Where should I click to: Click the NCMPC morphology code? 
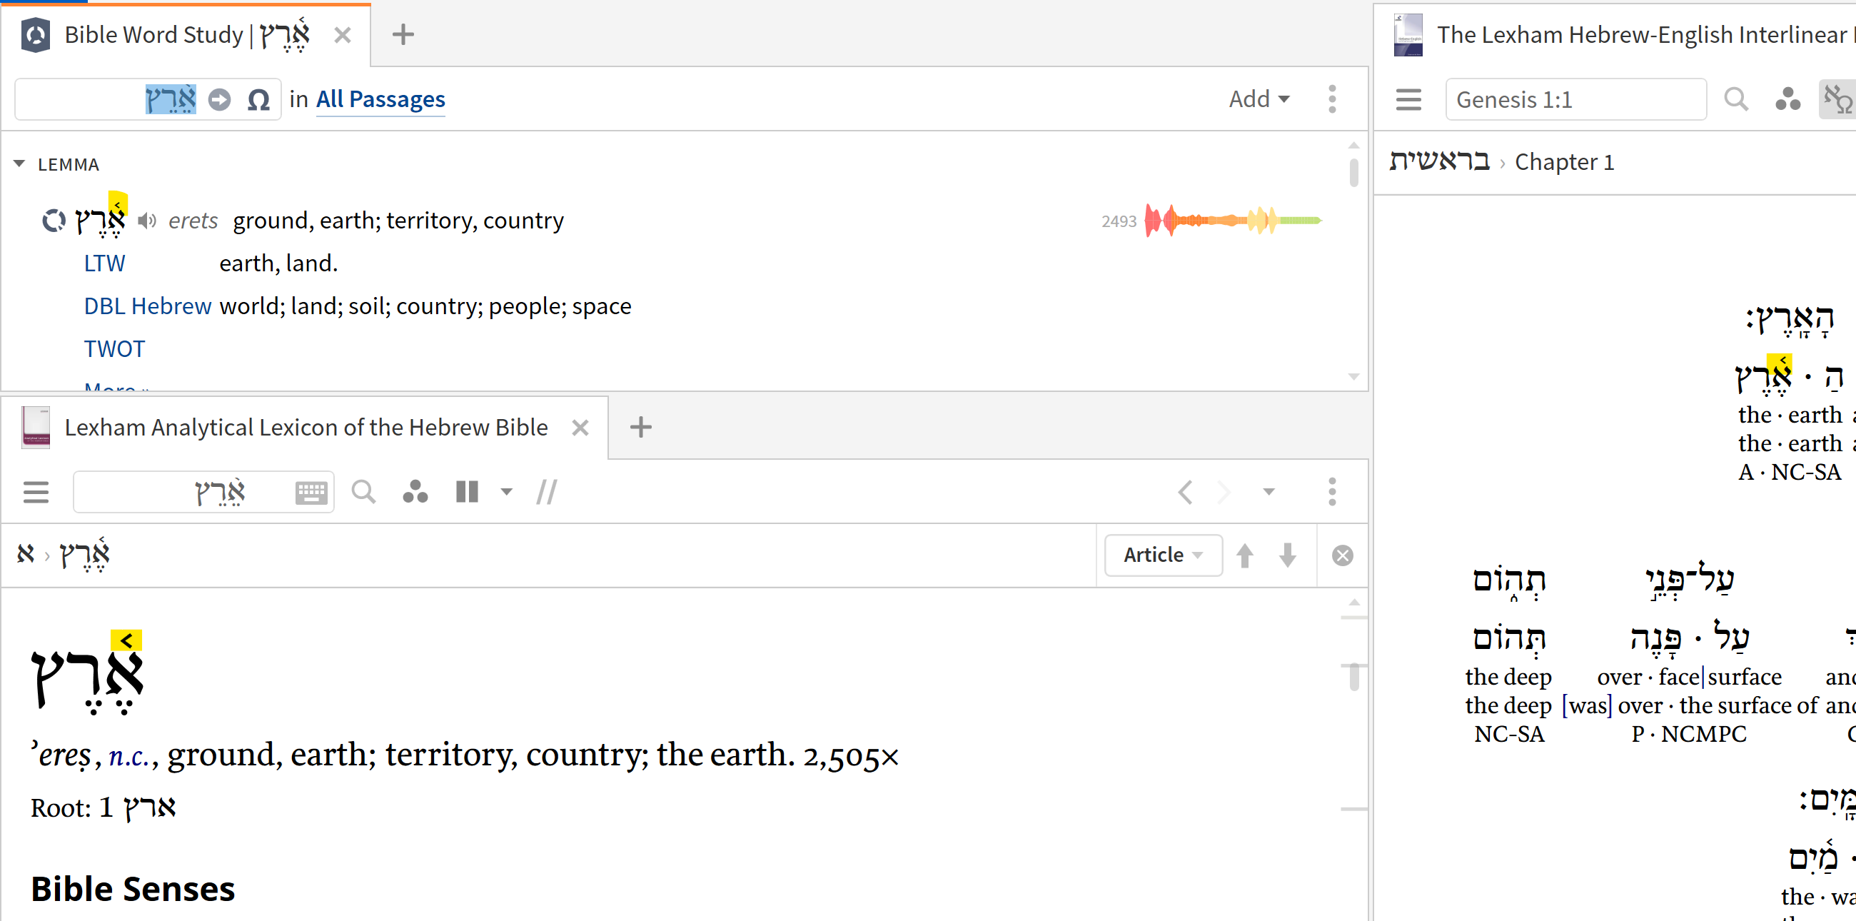point(1703,735)
